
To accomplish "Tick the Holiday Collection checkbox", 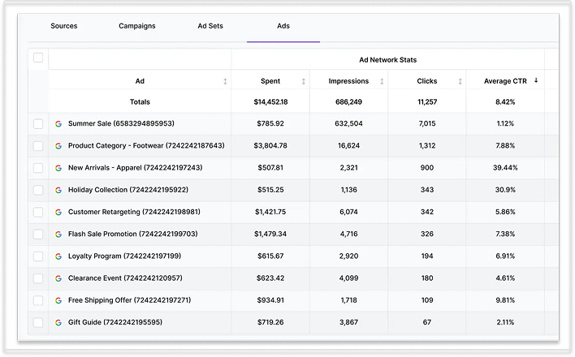I will click(38, 190).
